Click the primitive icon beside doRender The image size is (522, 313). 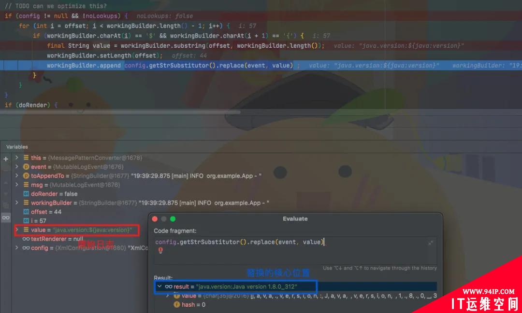pyautogui.click(x=26, y=194)
